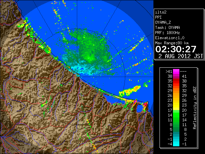Select the 'Elevation:1.0' text
Image resolution: width=205 pixels, height=154 pixels.
170,38
